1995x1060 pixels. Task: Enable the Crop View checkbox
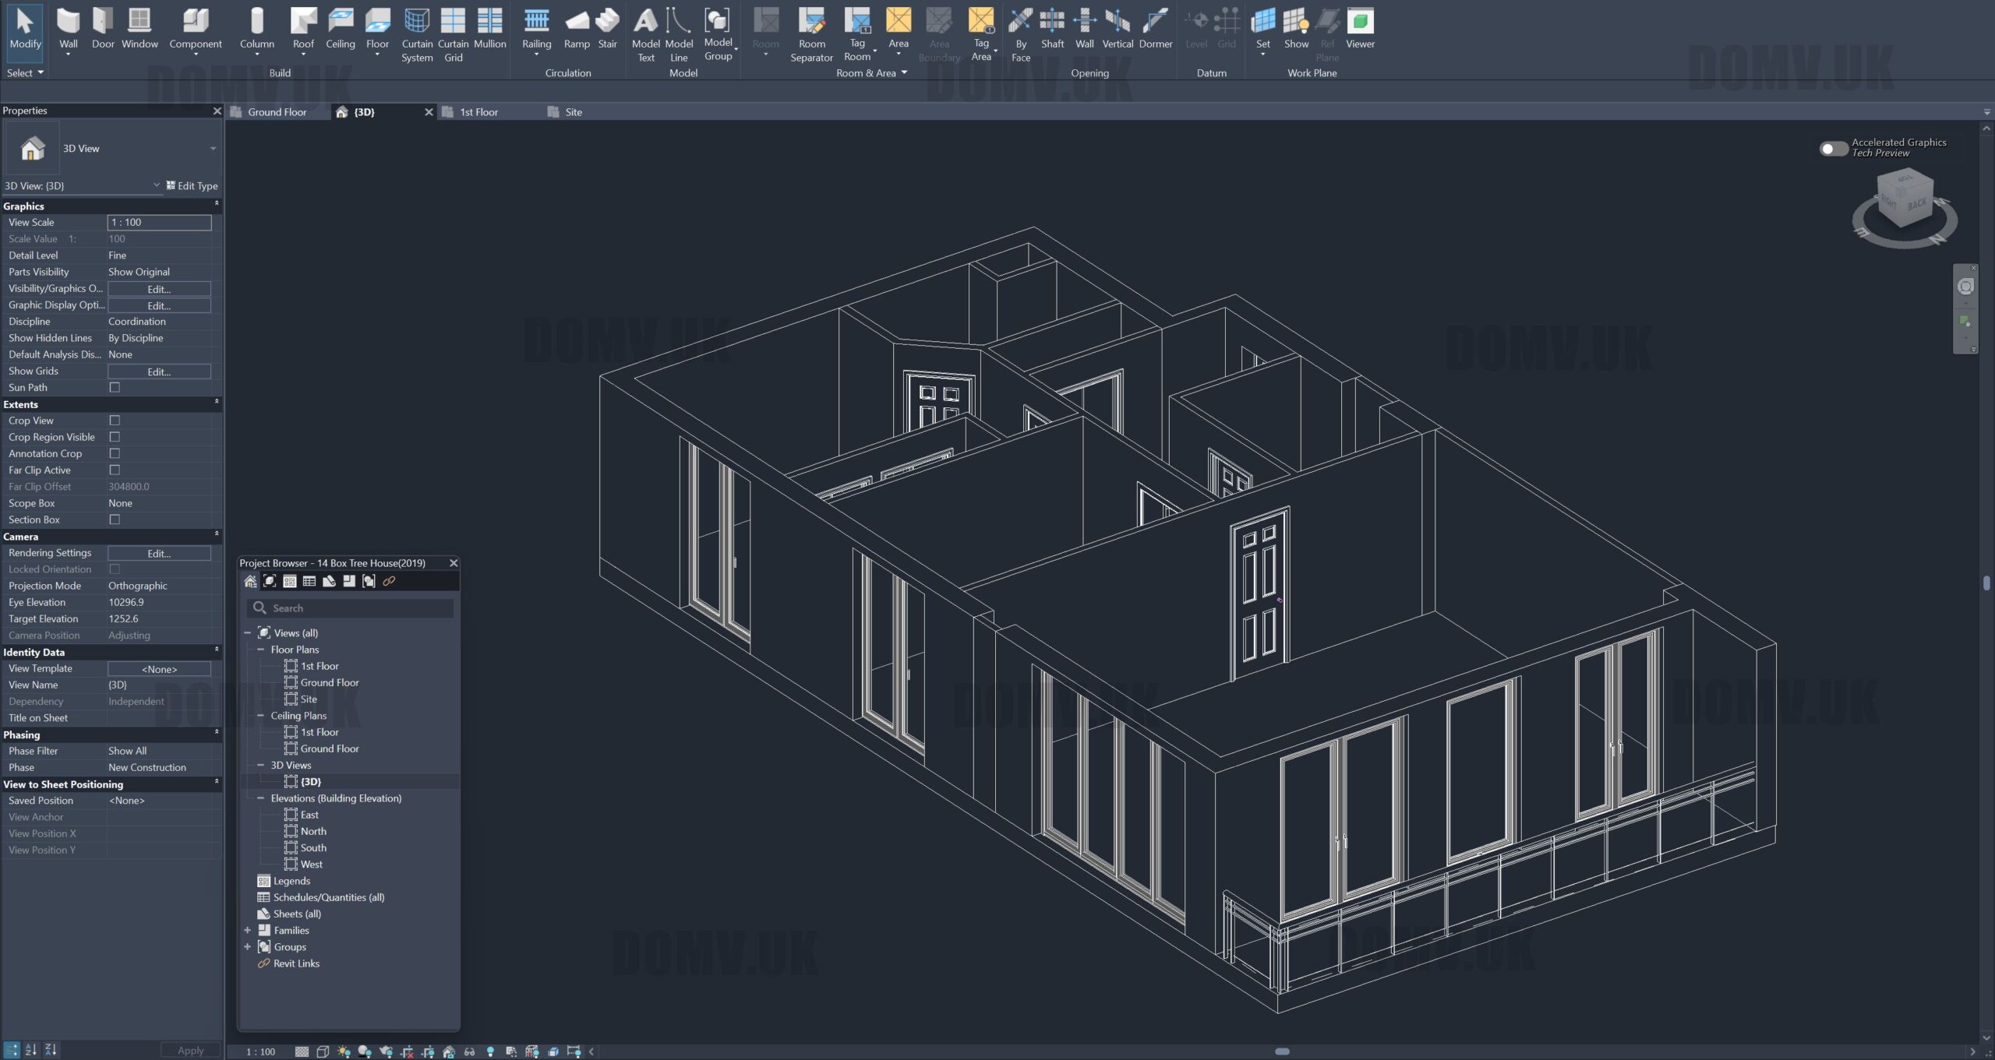(x=115, y=421)
